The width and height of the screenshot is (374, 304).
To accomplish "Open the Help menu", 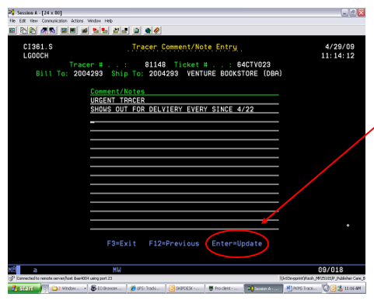I will [x=109, y=21].
